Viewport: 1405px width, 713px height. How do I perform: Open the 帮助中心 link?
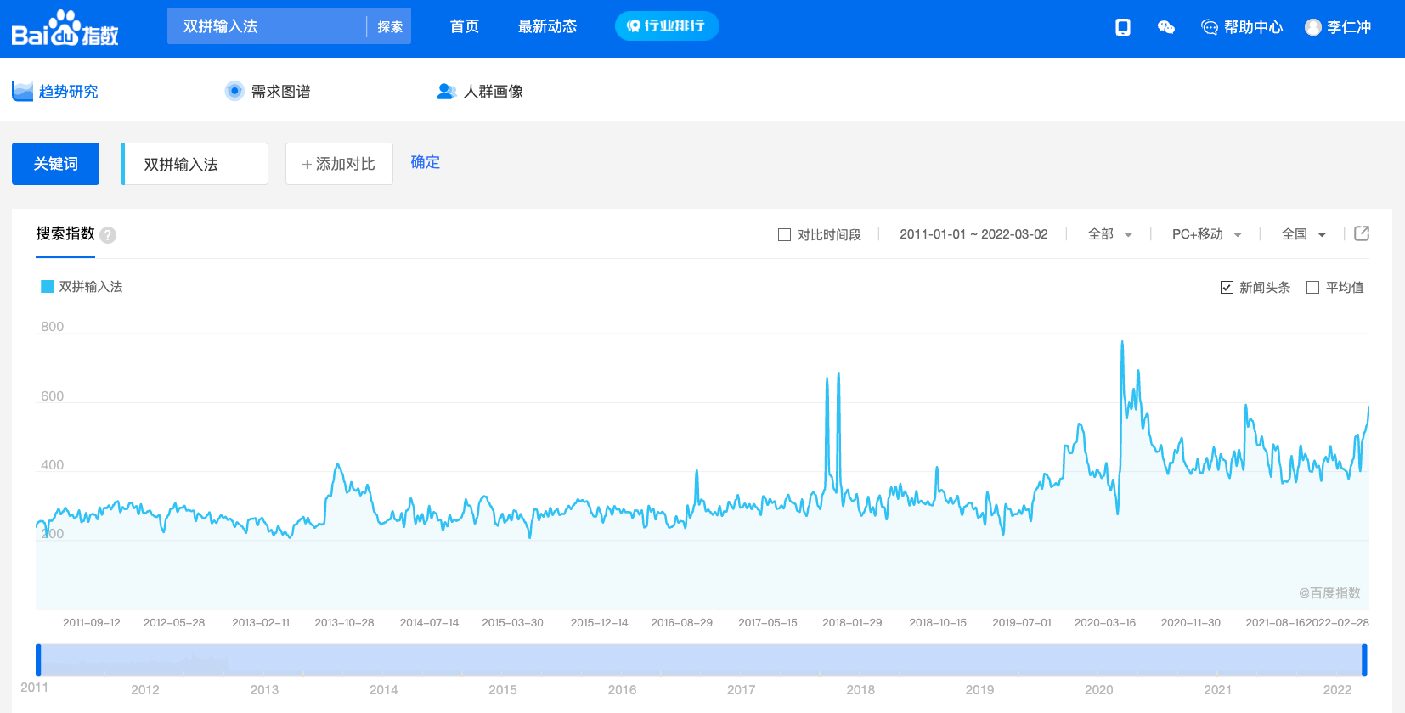point(1253,27)
